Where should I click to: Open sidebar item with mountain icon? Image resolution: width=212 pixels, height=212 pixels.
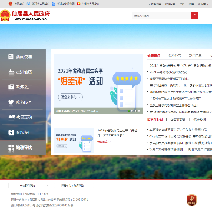23,72
